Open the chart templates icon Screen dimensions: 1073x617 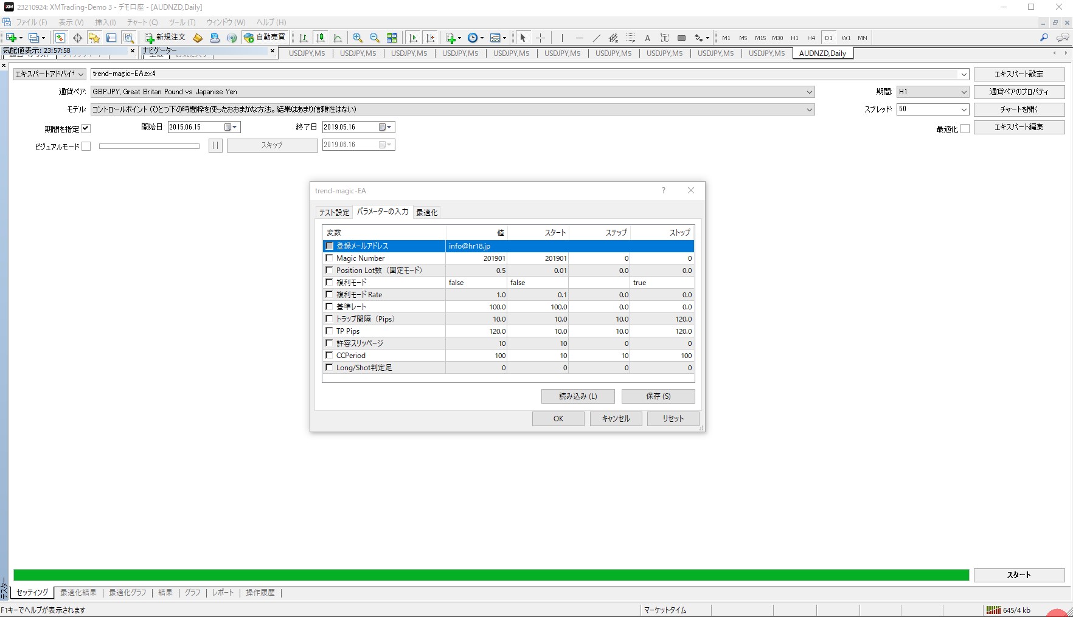(x=495, y=38)
